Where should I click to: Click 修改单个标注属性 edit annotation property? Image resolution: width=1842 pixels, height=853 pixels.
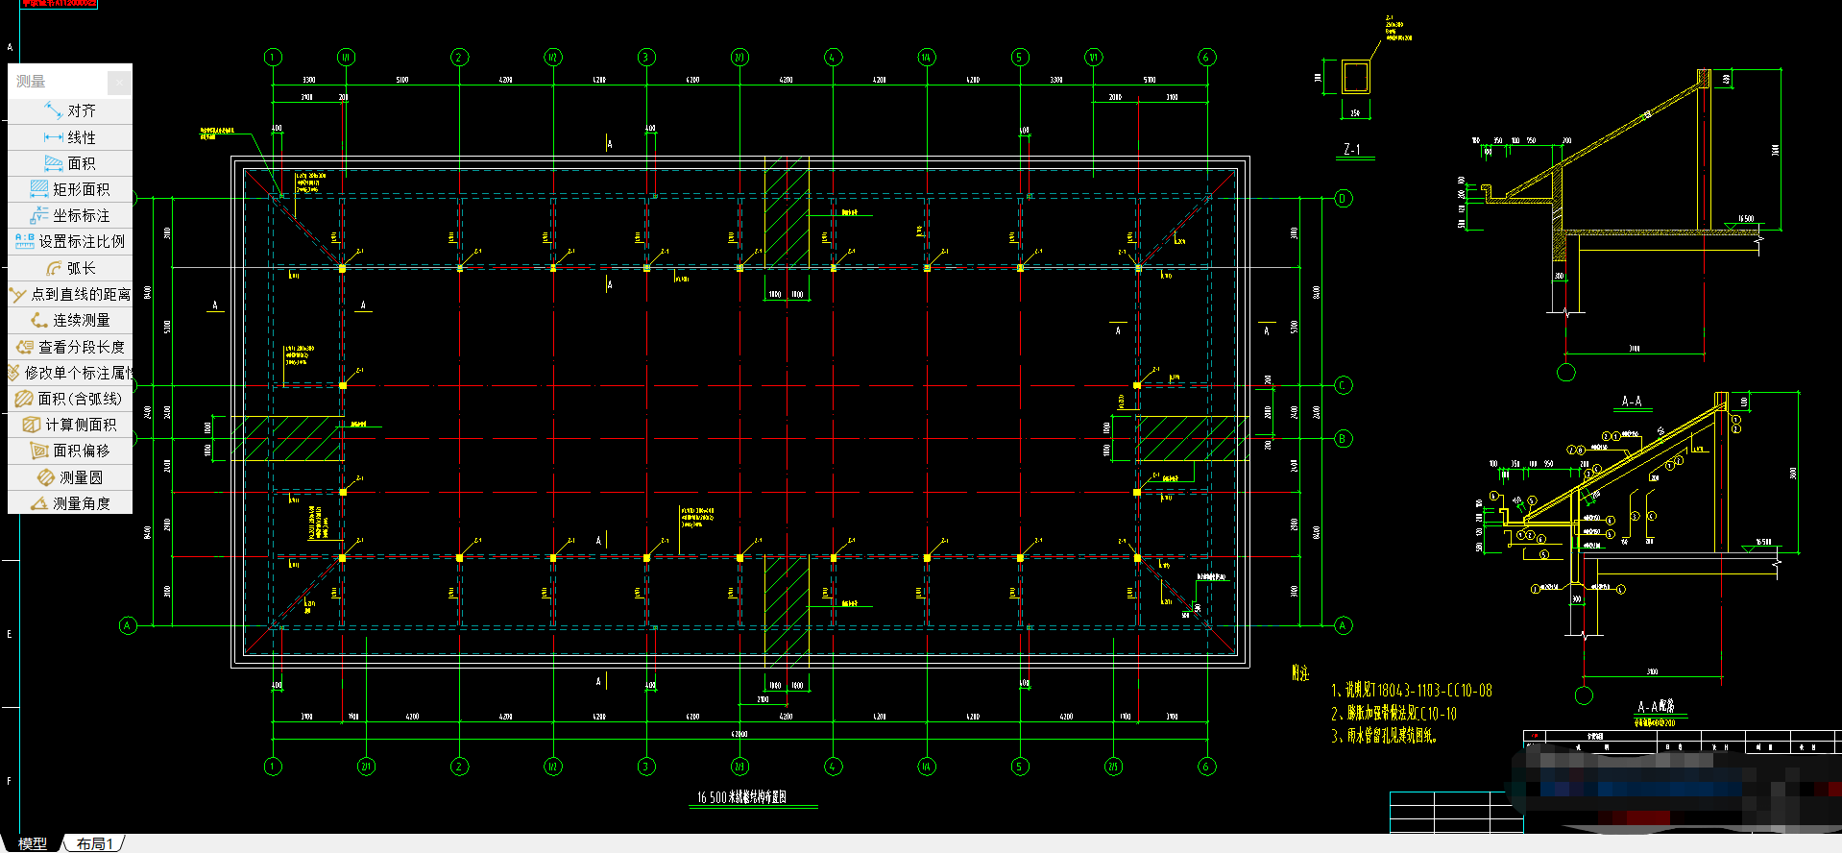coord(70,373)
